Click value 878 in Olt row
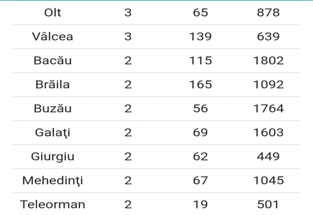Viewport: 313px width, 215px height. coord(268,13)
